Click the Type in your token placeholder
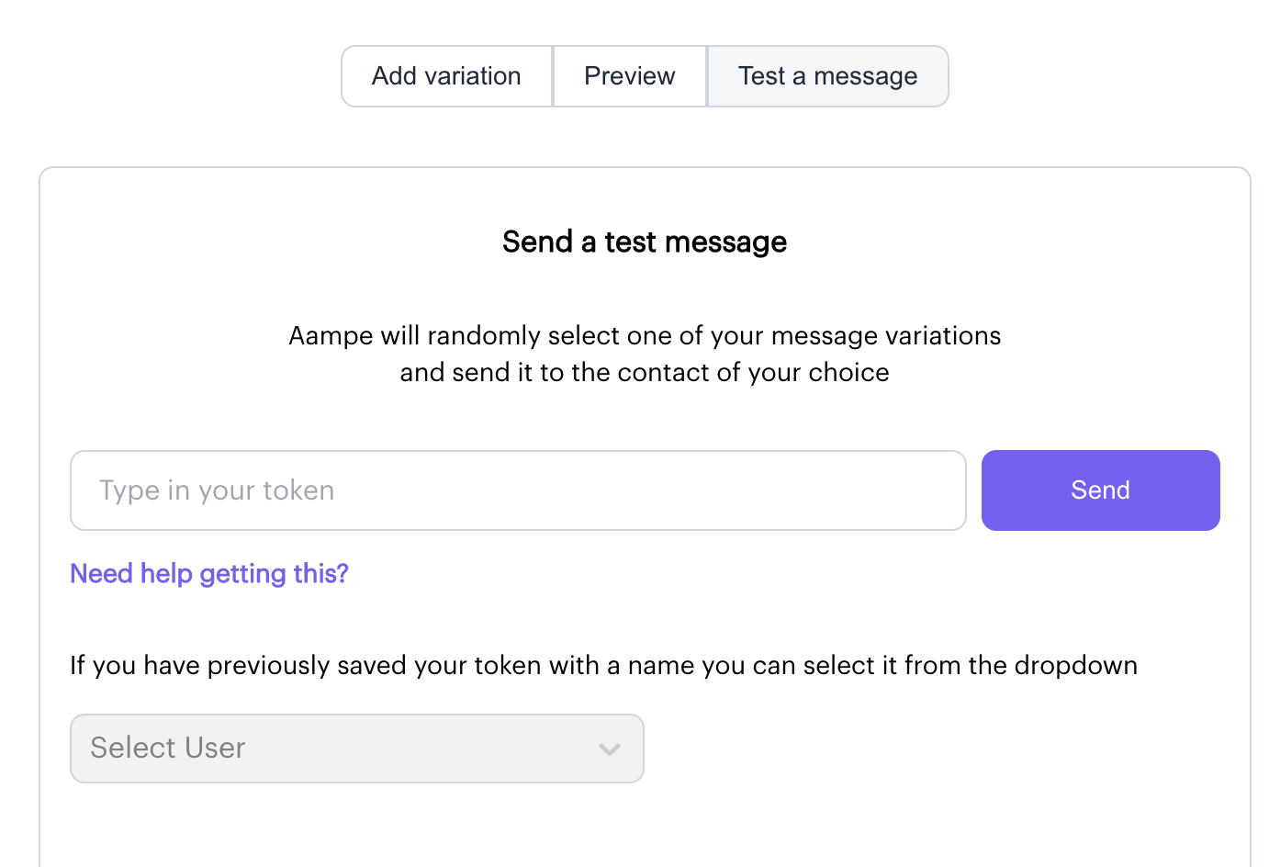Viewport: 1269px width, 867px height. (x=217, y=490)
